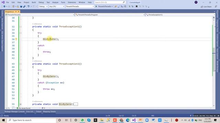Click the split editor icon above scrollbar
Screen dimensions: 220x123
[x=214, y=17]
